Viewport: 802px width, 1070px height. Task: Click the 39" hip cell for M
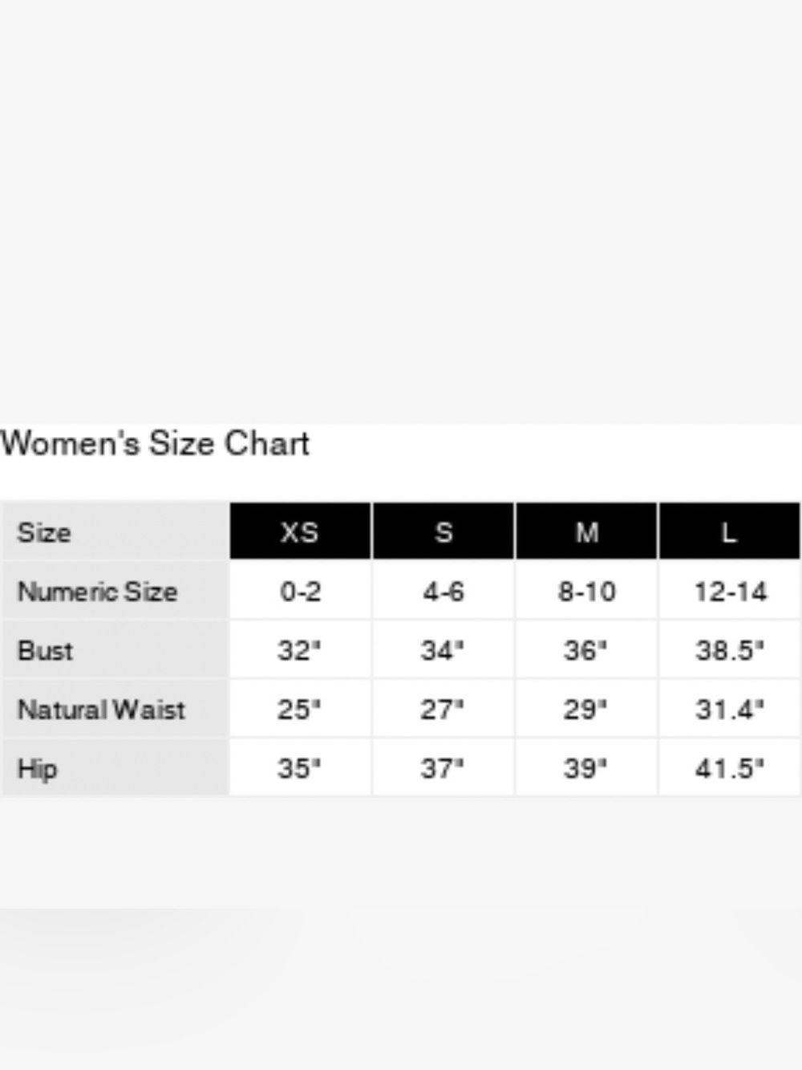[x=586, y=767]
